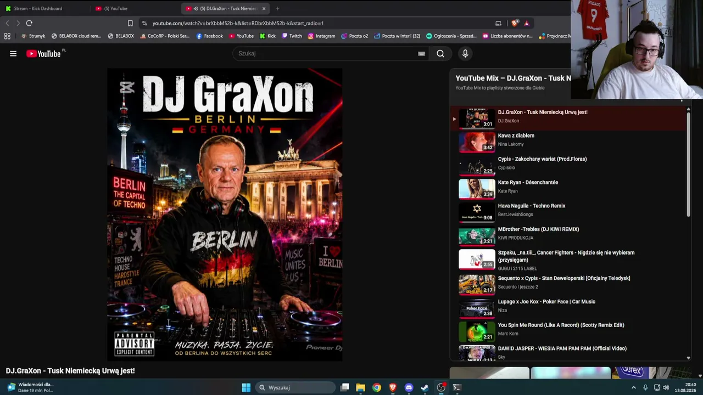Open Discord from the taskbar
Viewport: 703px width, 395px height.
tap(409, 387)
